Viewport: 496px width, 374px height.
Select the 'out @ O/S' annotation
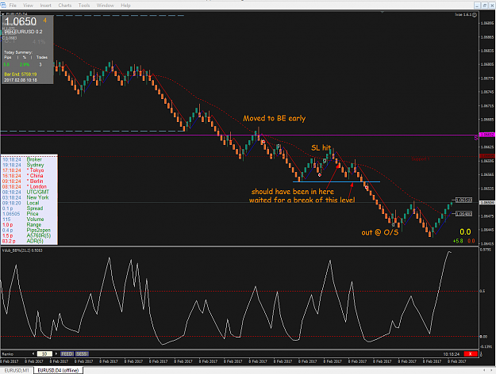pos(380,232)
